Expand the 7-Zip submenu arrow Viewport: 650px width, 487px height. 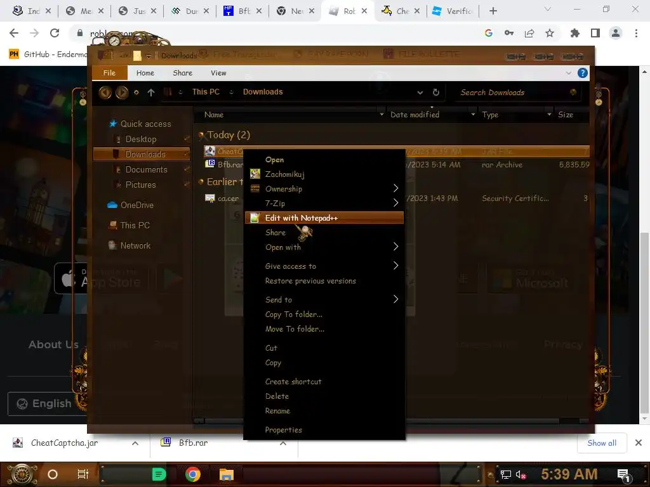(395, 203)
